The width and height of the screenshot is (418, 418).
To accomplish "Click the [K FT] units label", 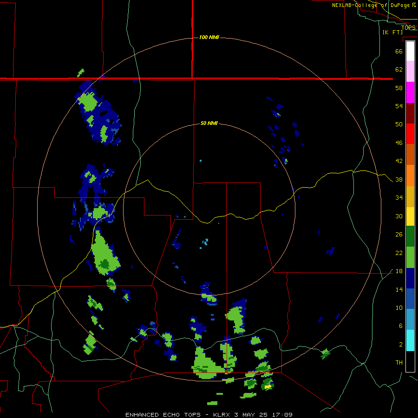I will click(392, 32).
